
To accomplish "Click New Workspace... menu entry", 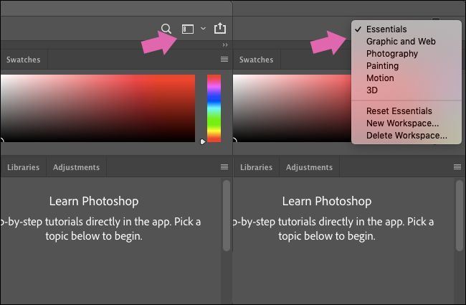I will [x=402, y=123].
